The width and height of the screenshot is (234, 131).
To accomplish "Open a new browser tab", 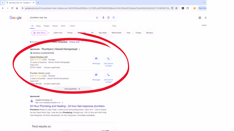I will pyautogui.click(x=38, y=3).
